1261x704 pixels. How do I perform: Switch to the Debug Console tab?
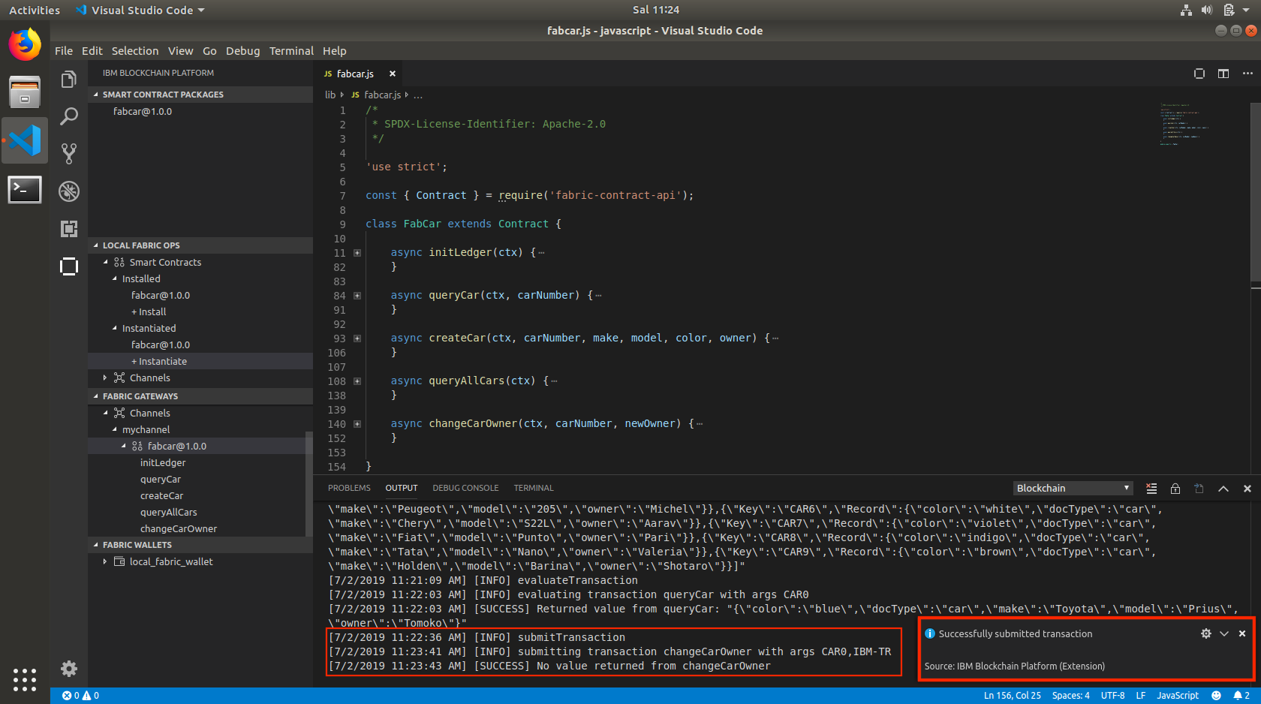point(465,488)
